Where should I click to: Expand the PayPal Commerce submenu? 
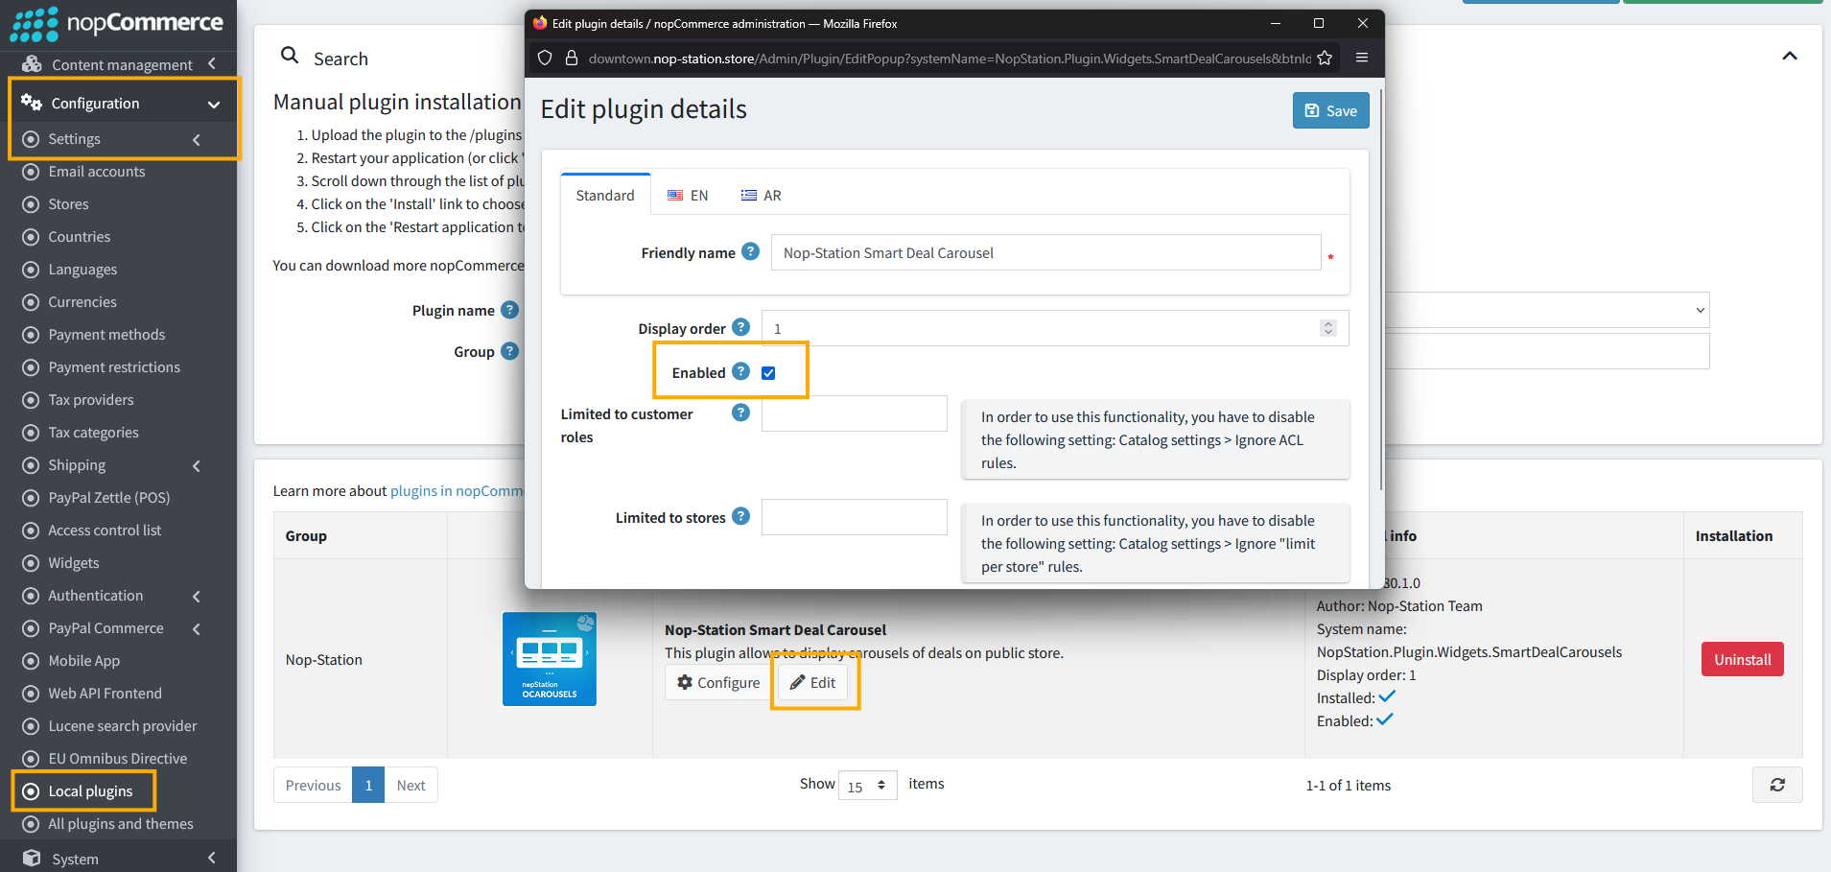coord(197,628)
